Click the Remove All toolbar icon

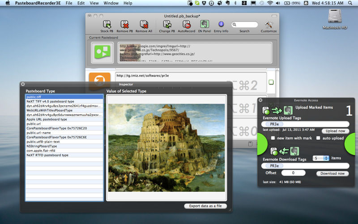[144, 25]
